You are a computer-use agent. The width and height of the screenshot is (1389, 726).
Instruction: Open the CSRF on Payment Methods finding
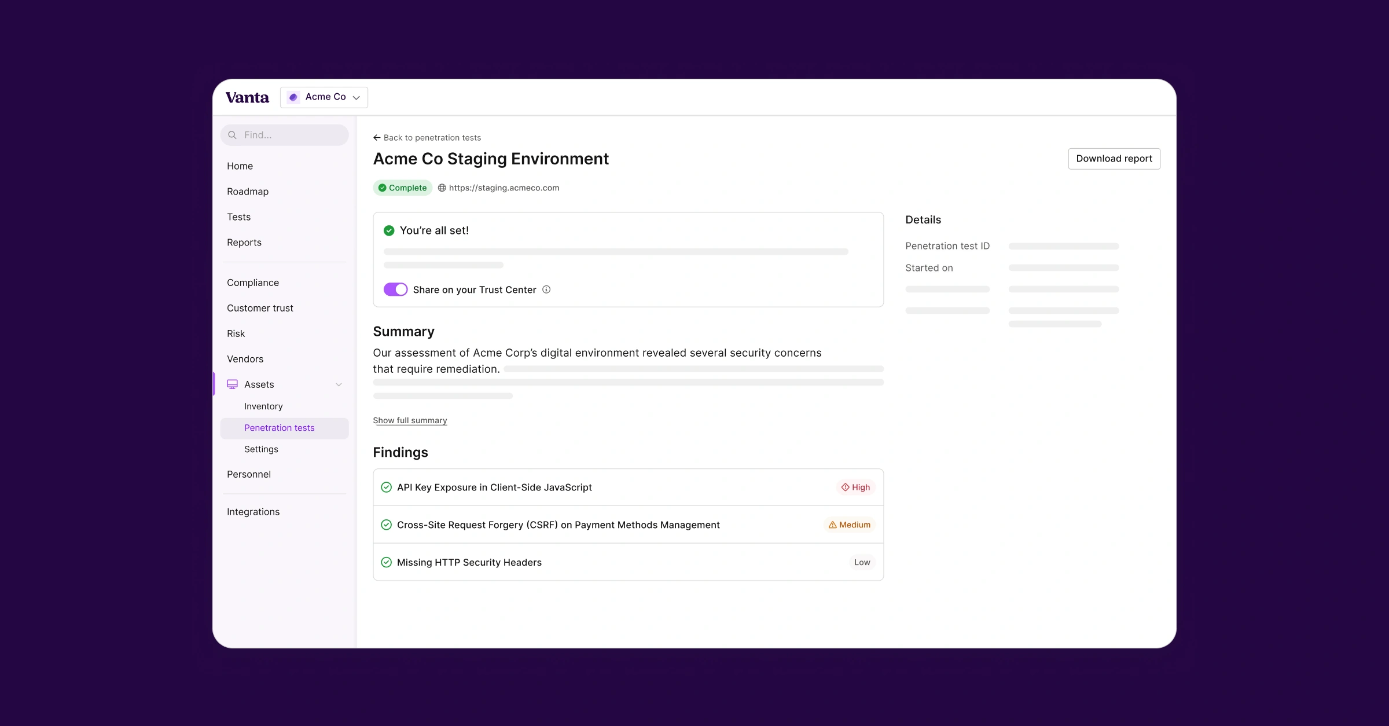(x=558, y=525)
